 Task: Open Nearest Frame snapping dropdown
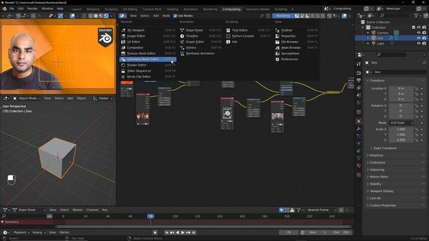coord(322,210)
